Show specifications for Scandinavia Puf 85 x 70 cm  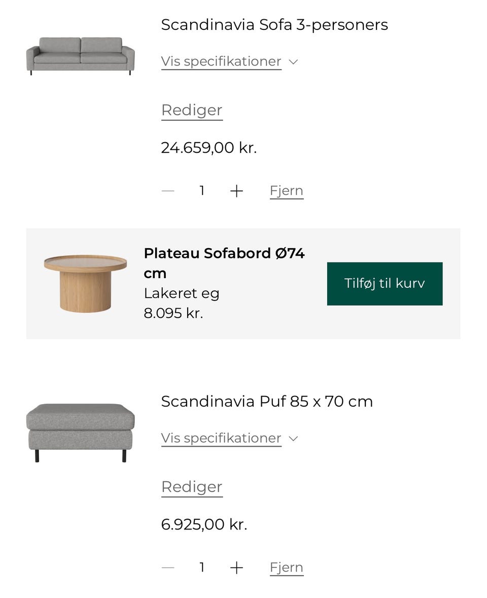(x=221, y=438)
